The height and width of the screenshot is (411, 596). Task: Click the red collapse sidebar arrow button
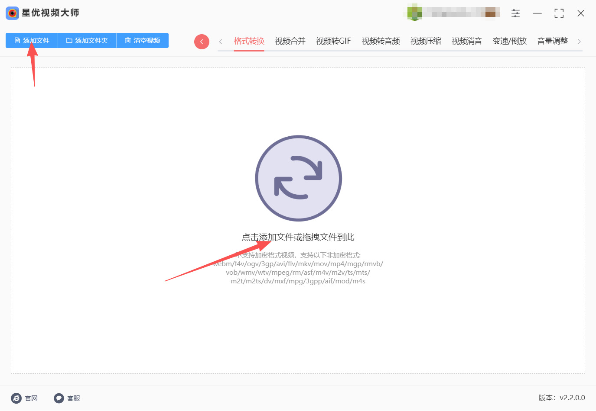click(202, 42)
